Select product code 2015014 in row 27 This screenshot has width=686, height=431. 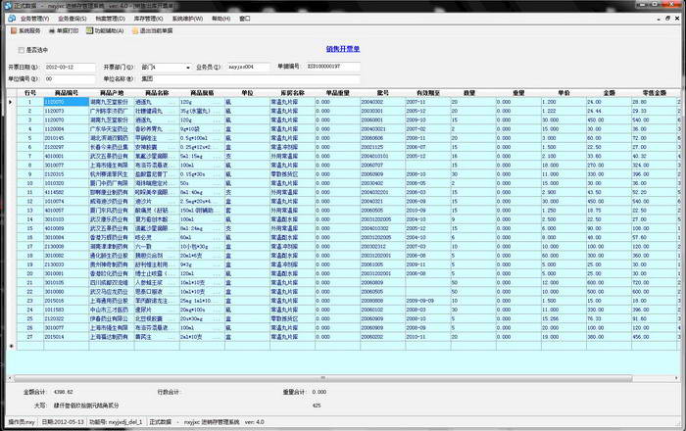click(66, 337)
